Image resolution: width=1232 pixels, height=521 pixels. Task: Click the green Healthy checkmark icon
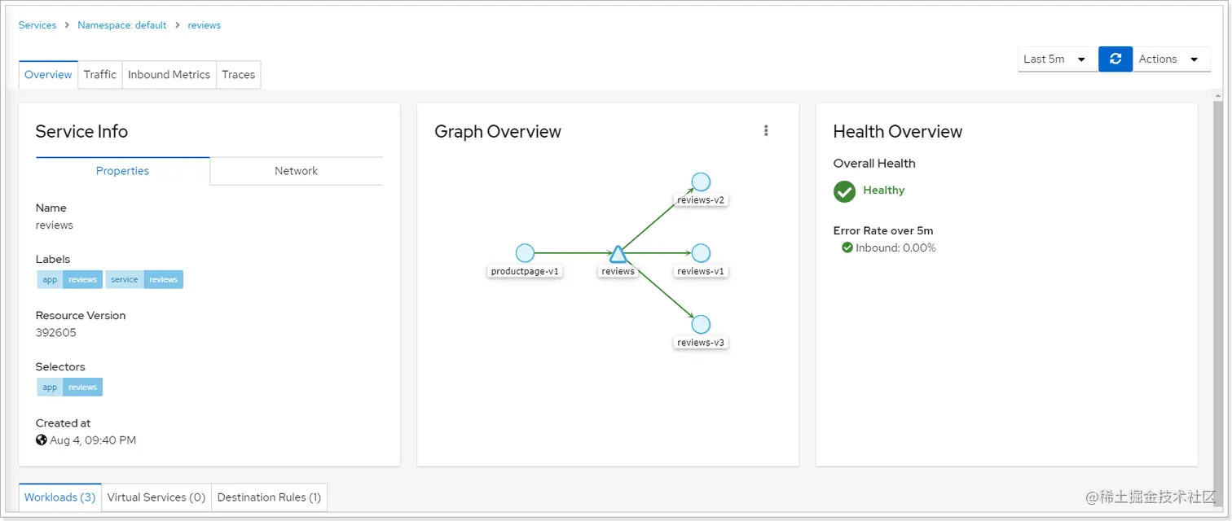pos(844,191)
